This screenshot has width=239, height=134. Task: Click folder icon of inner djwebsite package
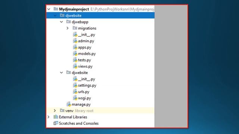point(68,73)
